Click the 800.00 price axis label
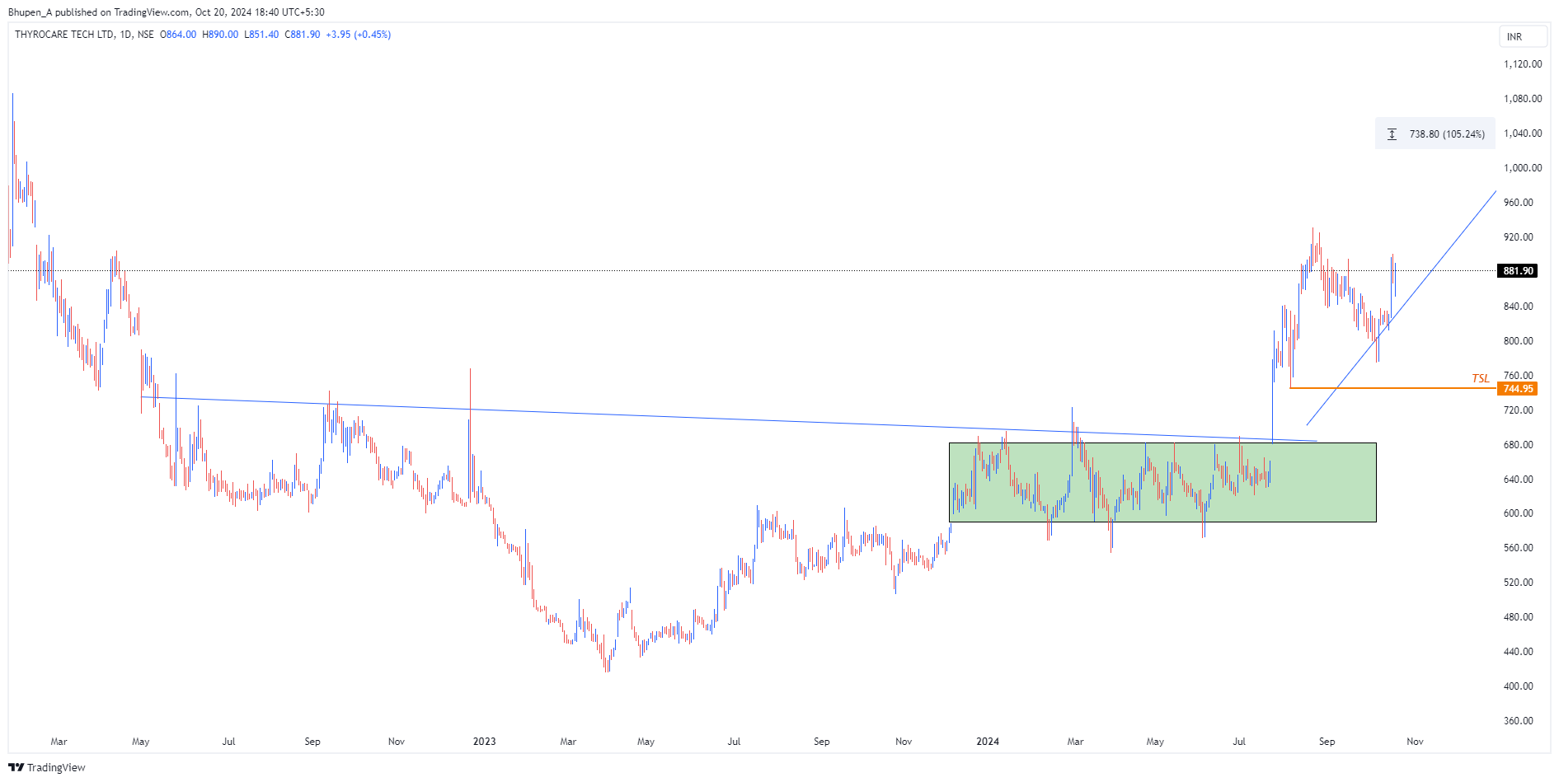Viewport: 1559px width, 782px height. [x=1519, y=341]
